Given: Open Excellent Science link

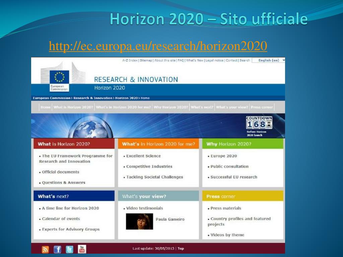Looking at the screenshot, I should 143,156.
